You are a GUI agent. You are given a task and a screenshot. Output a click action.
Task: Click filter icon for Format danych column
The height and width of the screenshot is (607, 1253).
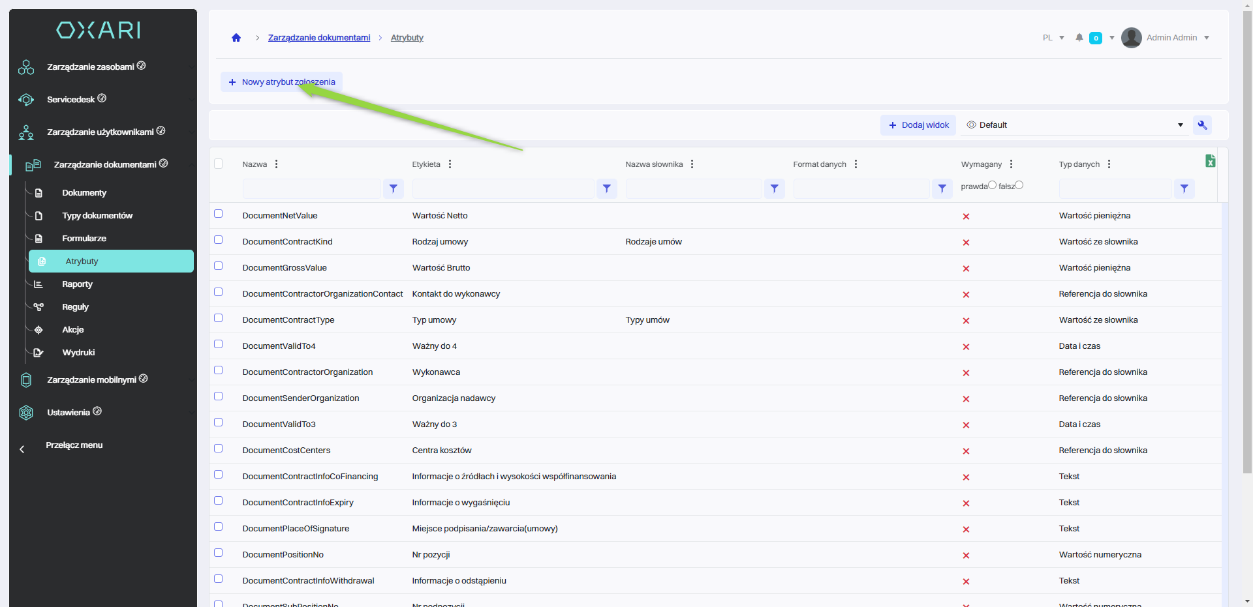[942, 188]
